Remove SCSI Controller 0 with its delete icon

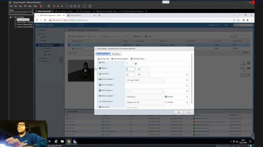(187, 80)
